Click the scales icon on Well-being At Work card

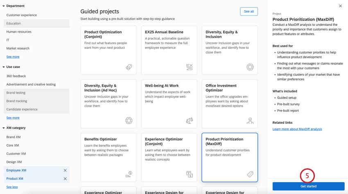point(189,120)
